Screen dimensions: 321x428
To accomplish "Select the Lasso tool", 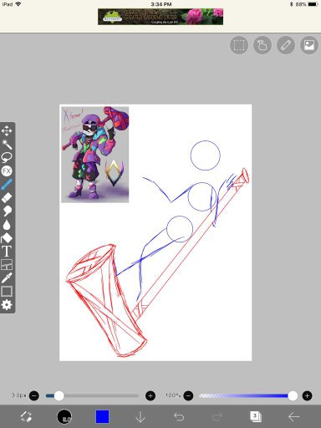I will pos(7,157).
